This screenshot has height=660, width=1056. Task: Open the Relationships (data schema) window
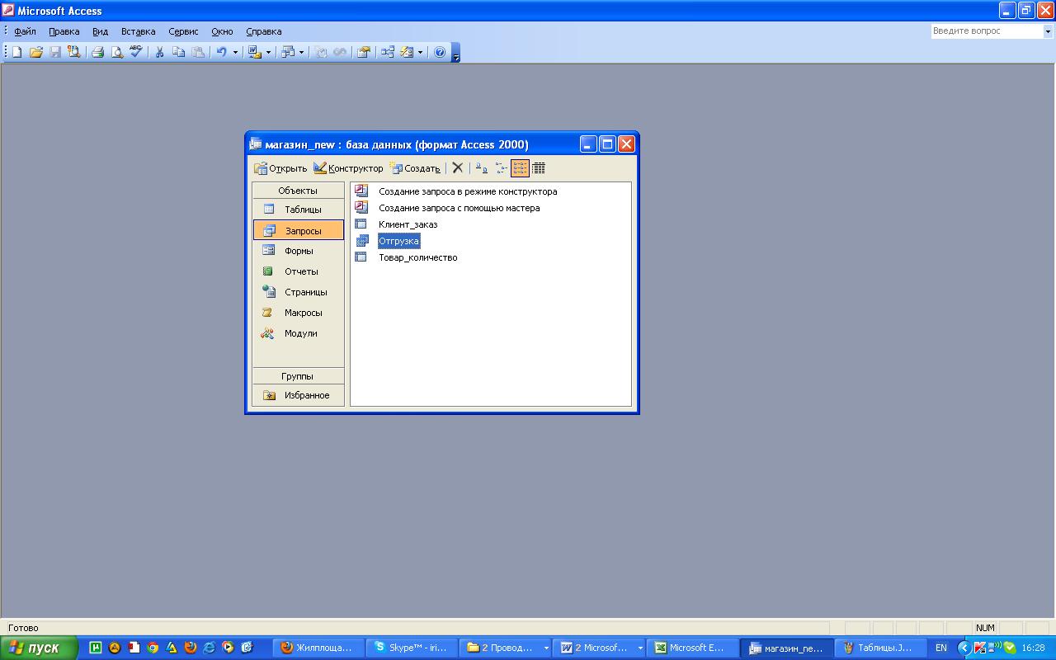click(x=387, y=52)
